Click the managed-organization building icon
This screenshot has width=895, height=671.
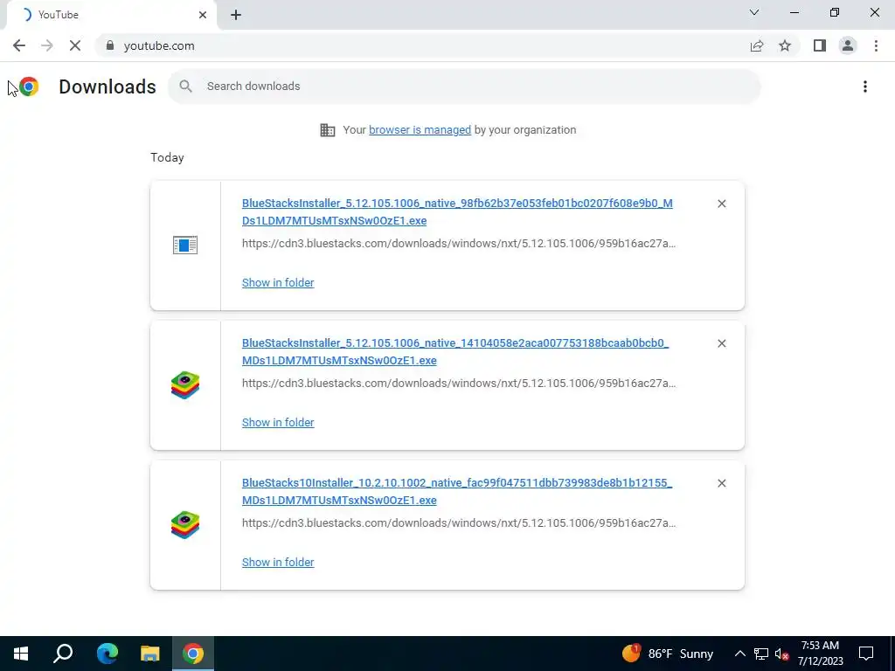(328, 130)
